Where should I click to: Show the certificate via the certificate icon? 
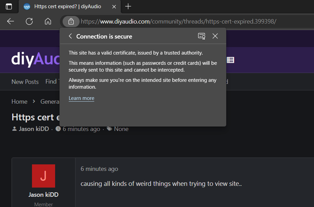pos(202,36)
